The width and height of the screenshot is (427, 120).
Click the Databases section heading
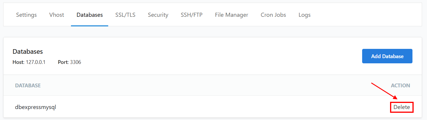point(28,51)
